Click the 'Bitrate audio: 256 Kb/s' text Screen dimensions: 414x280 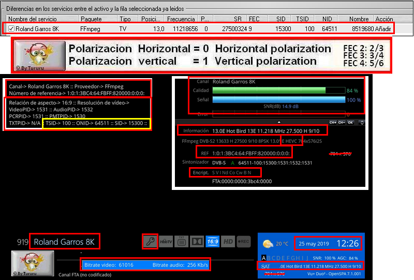pyautogui.click(x=180, y=265)
